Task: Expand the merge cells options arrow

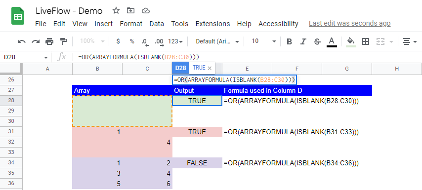Action: coord(391,41)
